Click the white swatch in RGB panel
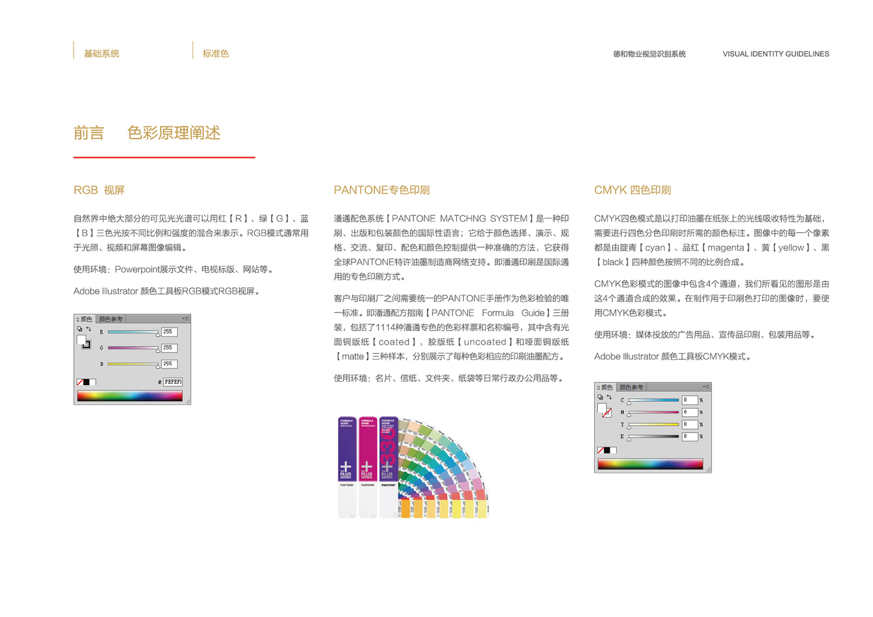Screen dimensions: 873x617 coord(93,382)
